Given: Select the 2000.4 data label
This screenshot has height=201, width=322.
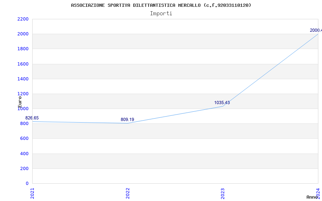Looking at the screenshot, I should (x=315, y=31).
